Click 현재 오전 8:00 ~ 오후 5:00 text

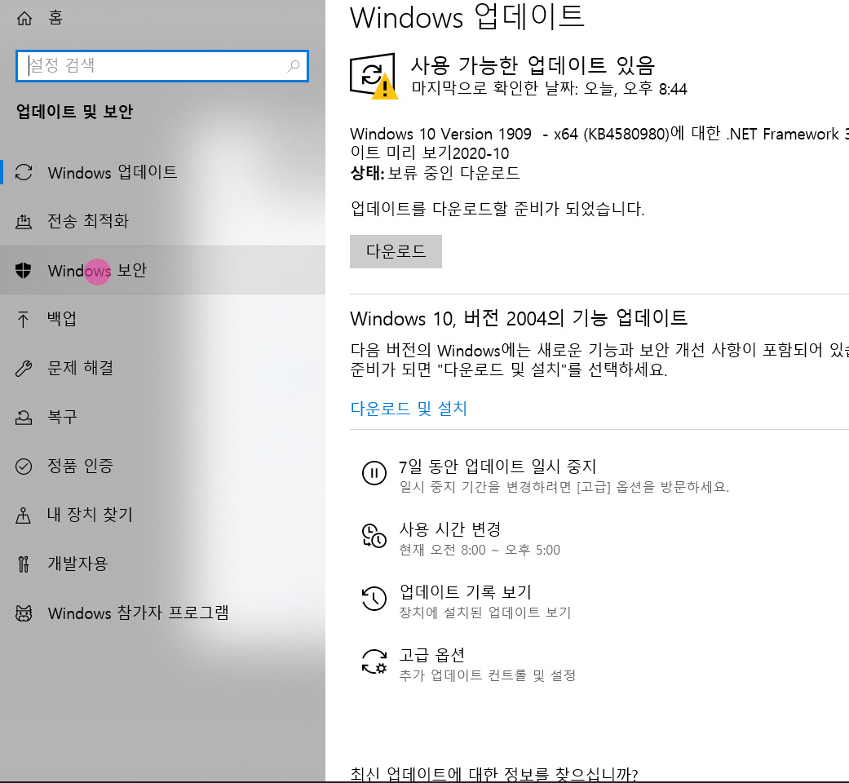[x=480, y=551]
